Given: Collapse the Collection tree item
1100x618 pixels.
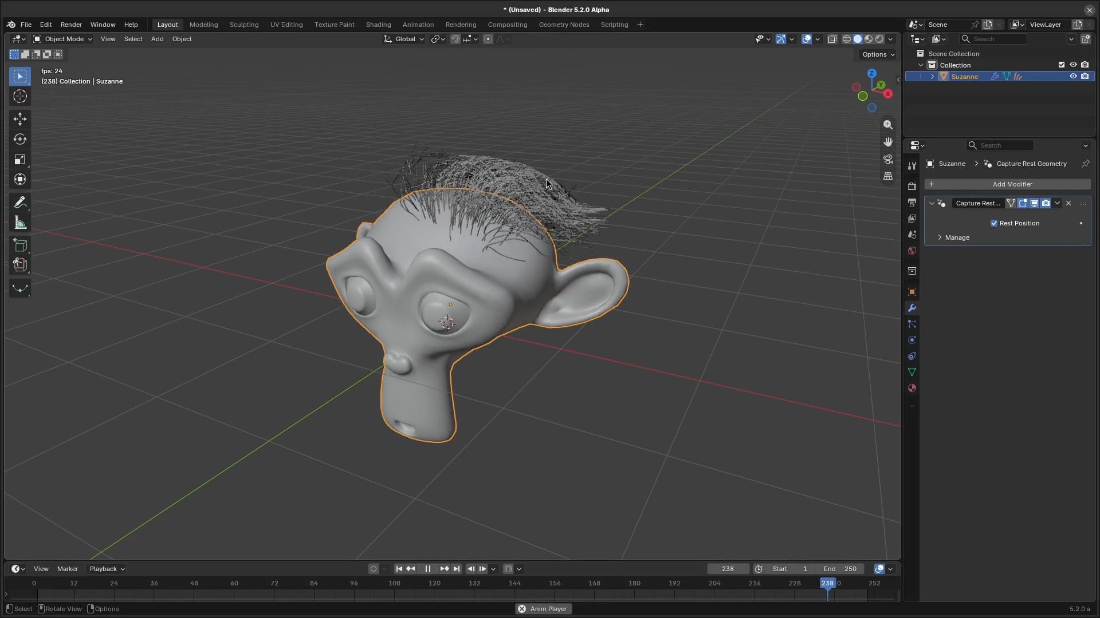Looking at the screenshot, I should click(x=921, y=65).
